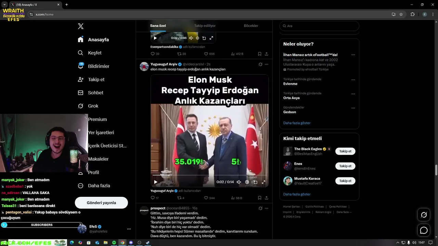
Task: Click the Ara search field
Action: tap(319, 26)
